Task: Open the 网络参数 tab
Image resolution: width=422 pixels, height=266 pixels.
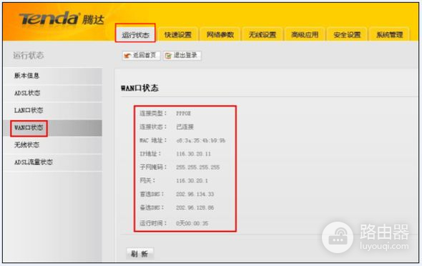Action: coord(220,34)
